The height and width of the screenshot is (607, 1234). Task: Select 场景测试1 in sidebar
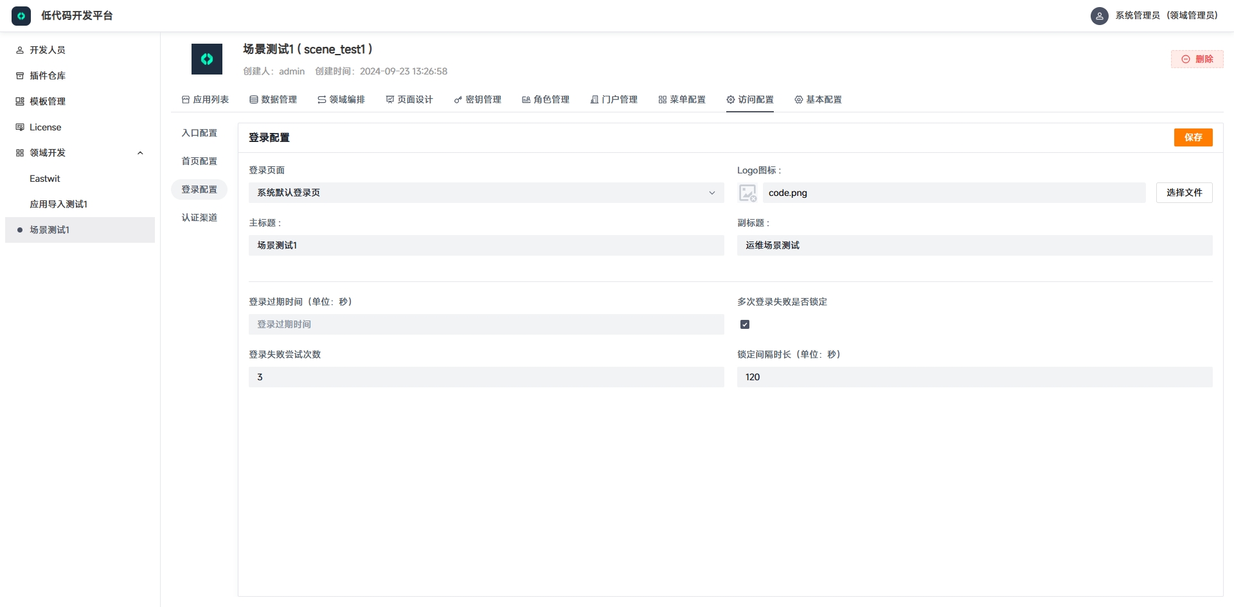[80, 230]
